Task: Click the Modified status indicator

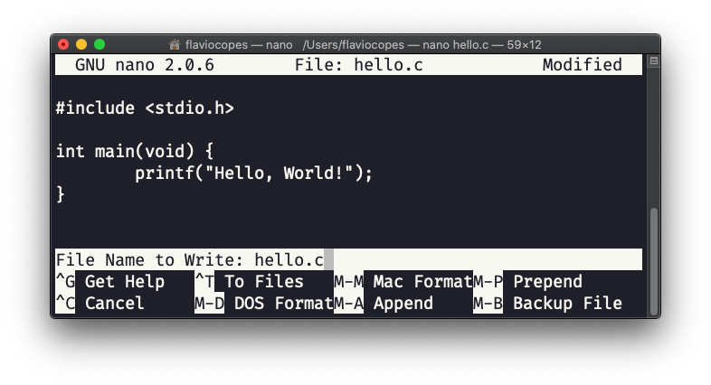Action: (x=582, y=65)
